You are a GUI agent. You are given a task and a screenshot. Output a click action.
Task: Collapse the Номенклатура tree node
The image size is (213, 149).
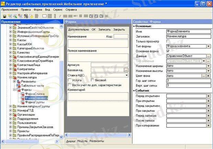[x=11, y=78]
